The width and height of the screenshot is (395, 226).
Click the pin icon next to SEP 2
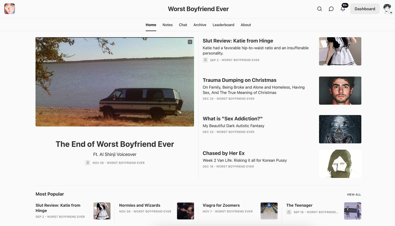pos(205,60)
